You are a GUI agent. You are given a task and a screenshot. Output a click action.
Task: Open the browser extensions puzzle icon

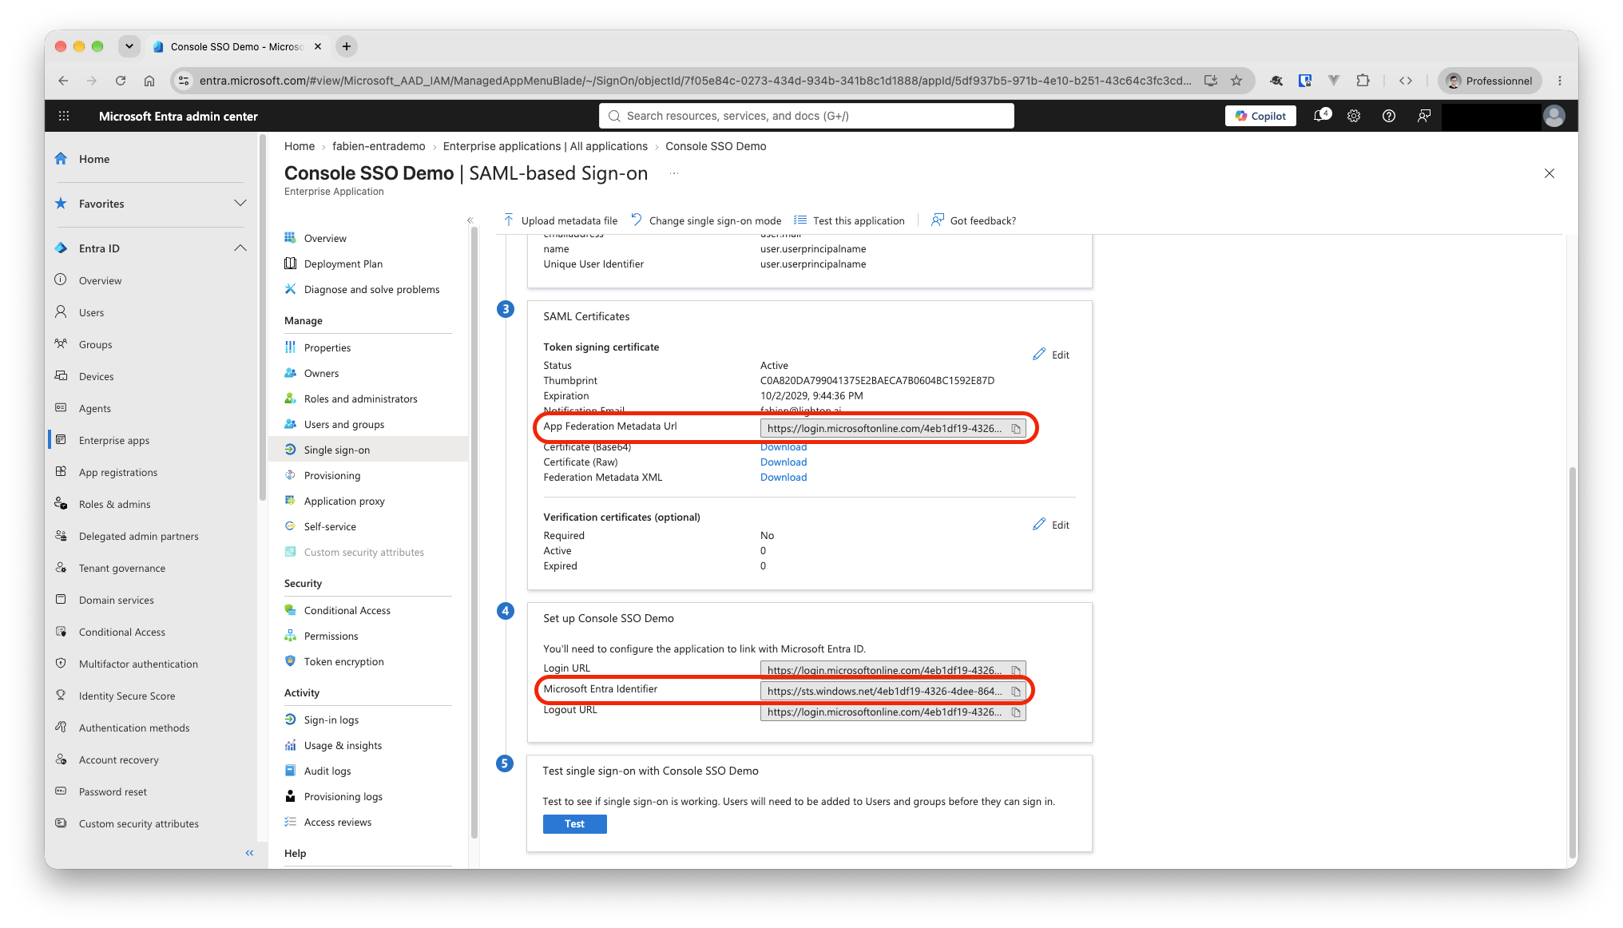coord(1363,81)
